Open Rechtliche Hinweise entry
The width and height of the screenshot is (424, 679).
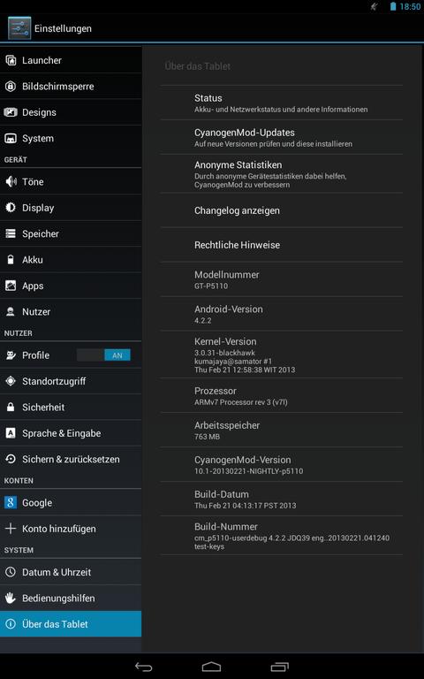tap(281, 245)
